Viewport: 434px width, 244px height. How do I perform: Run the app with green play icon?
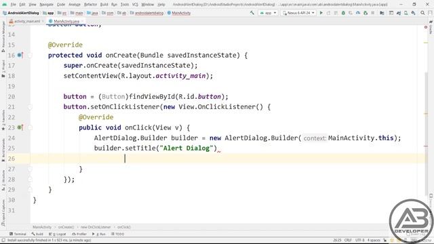pos(321,13)
